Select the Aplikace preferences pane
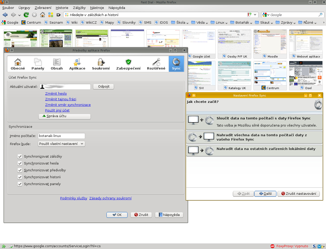The image size is (326, 249). click(x=77, y=64)
